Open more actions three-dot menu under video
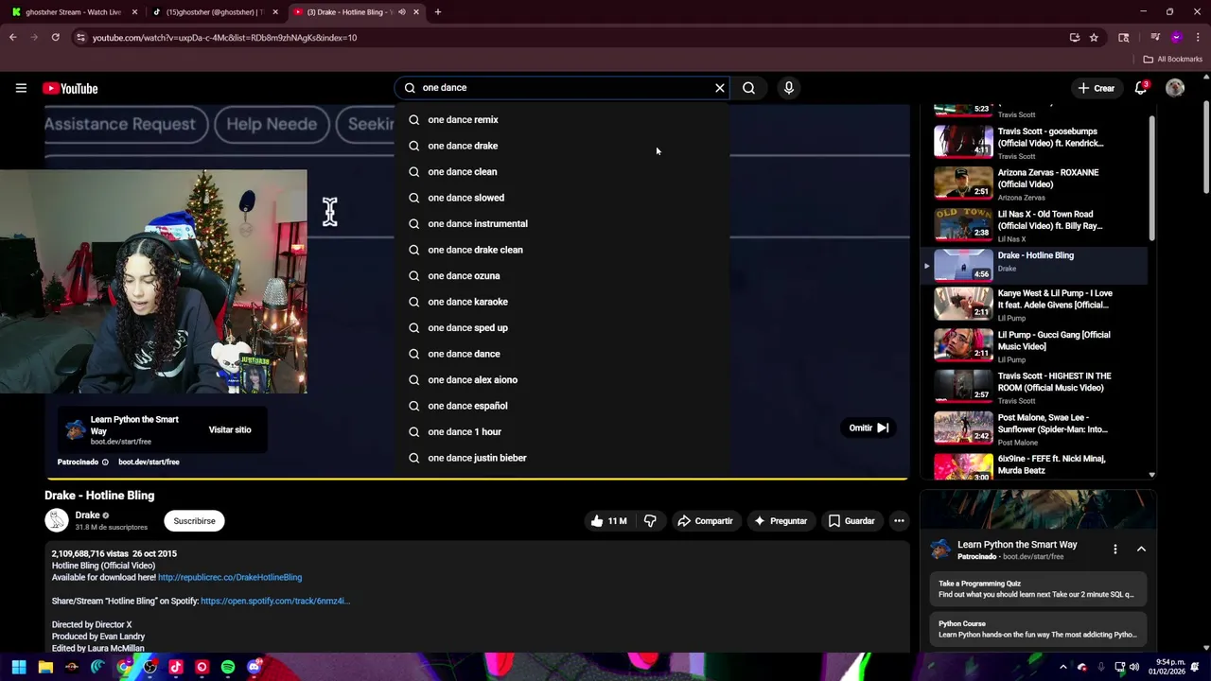The height and width of the screenshot is (681, 1211). coord(899,521)
